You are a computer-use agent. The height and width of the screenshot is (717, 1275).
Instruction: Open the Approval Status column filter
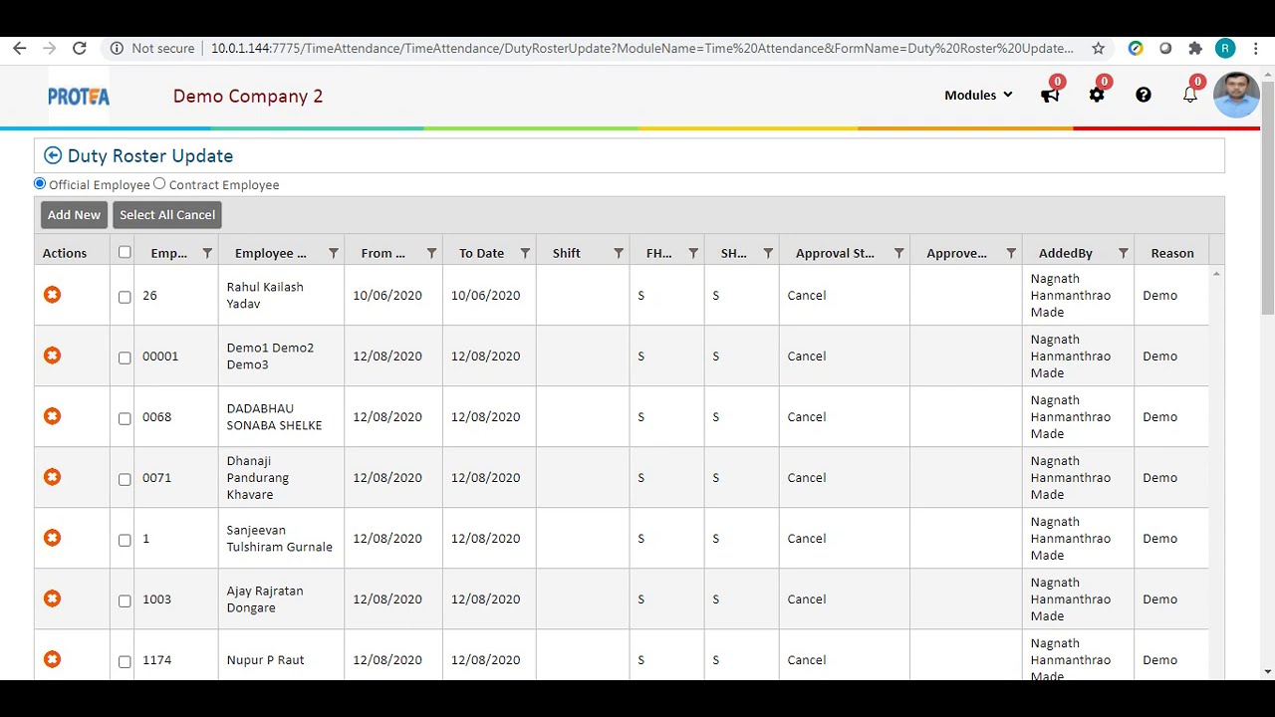pos(898,253)
